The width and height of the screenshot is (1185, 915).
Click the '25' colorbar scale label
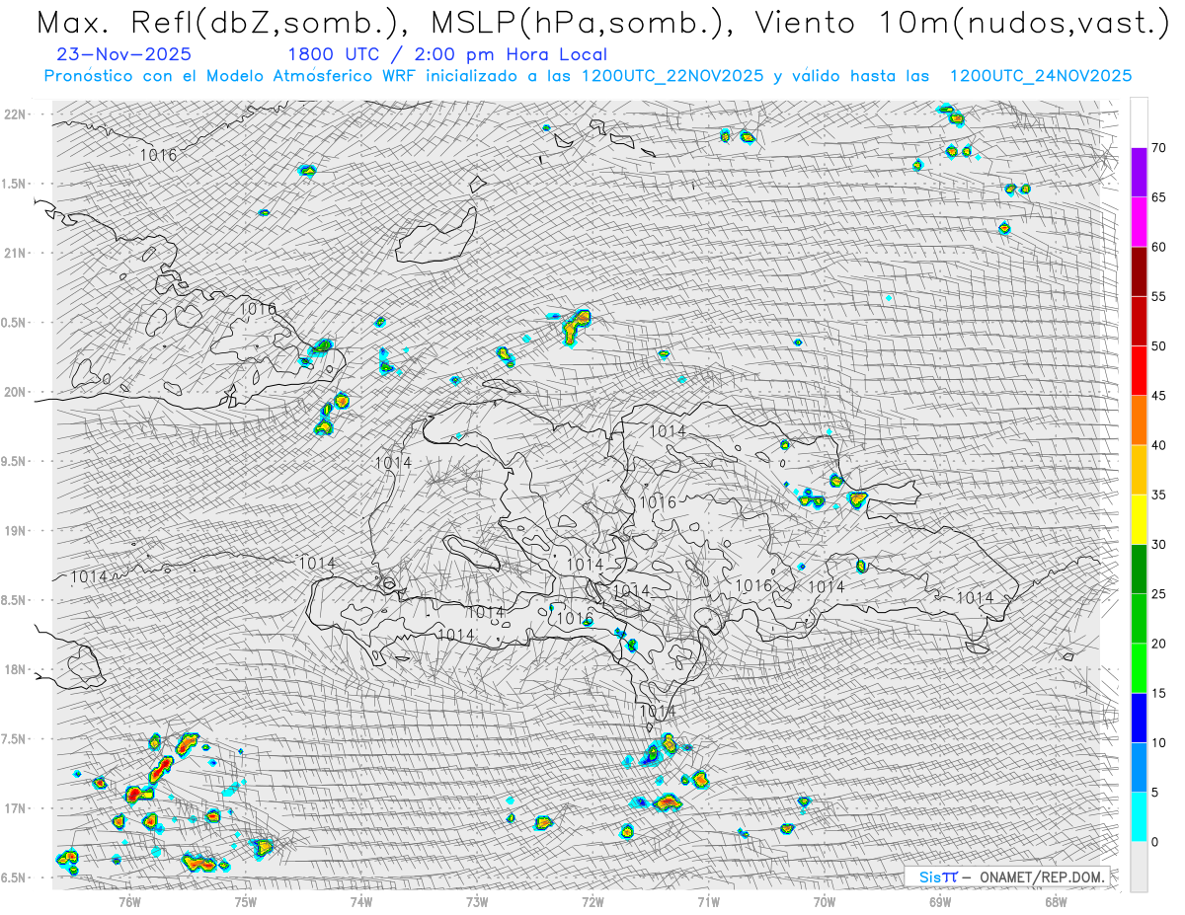[x=1158, y=594]
